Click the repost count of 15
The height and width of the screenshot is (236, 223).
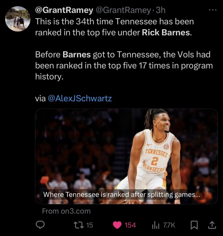(x=90, y=225)
